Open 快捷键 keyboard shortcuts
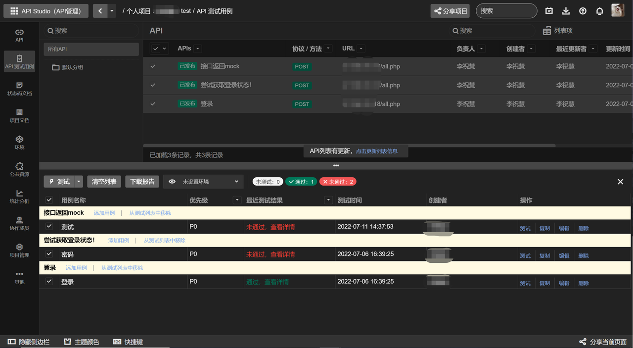This screenshot has height=348, width=633. (x=128, y=342)
